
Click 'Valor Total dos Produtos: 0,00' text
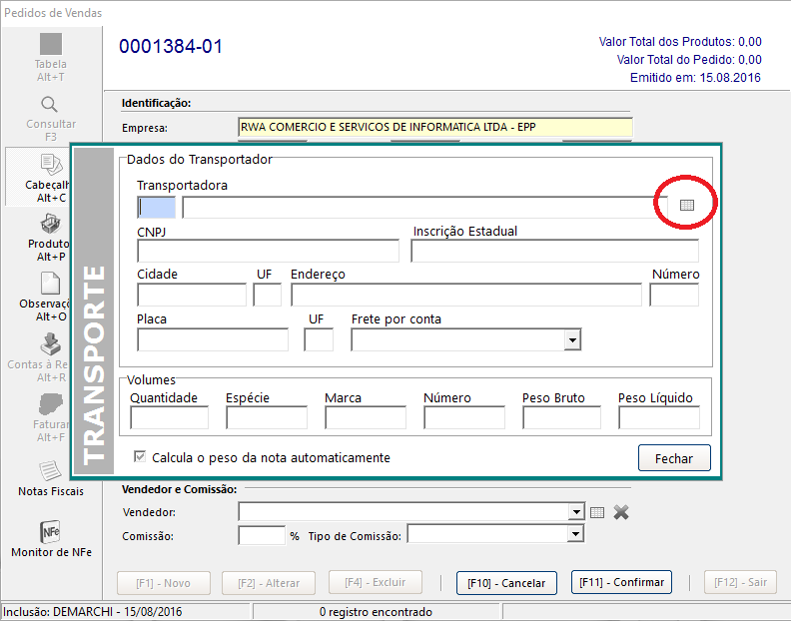[x=680, y=42]
